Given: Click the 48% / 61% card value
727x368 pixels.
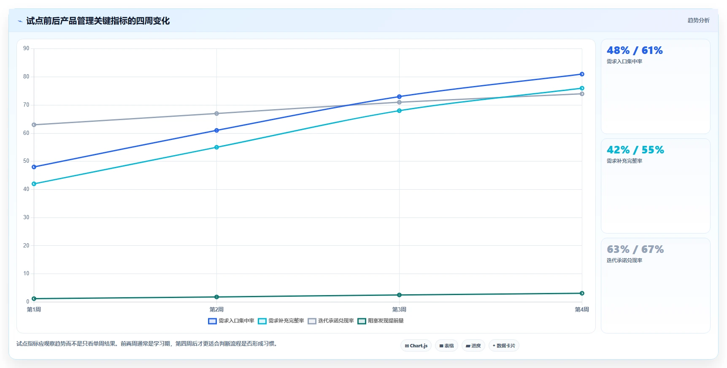Looking at the screenshot, I should click(635, 51).
